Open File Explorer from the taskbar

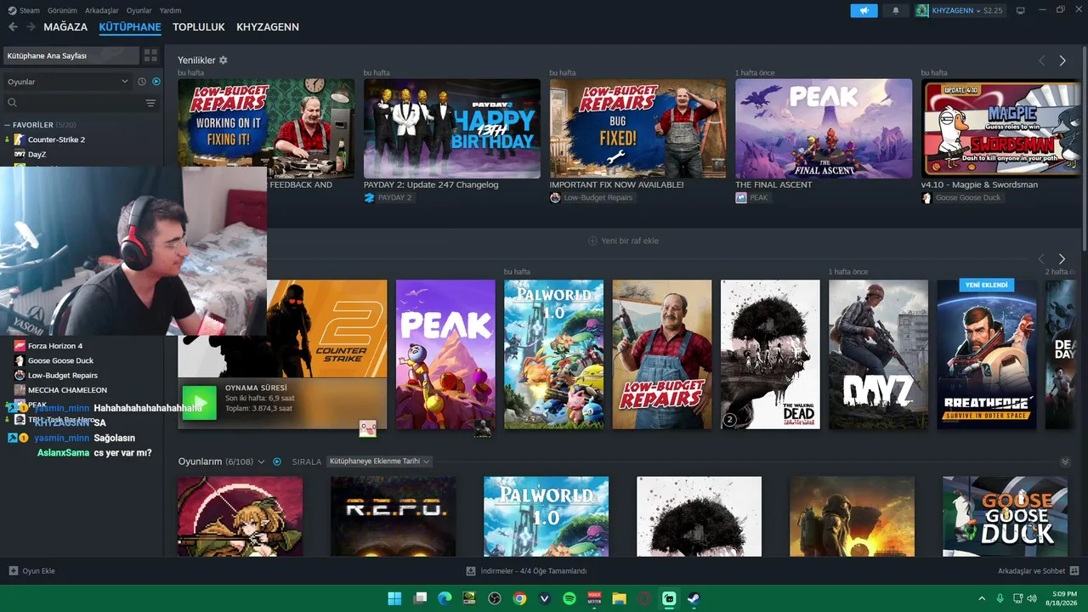[619, 598]
